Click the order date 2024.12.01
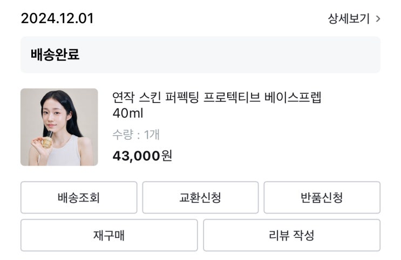This screenshot has height=260, width=401. click(57, 18)
